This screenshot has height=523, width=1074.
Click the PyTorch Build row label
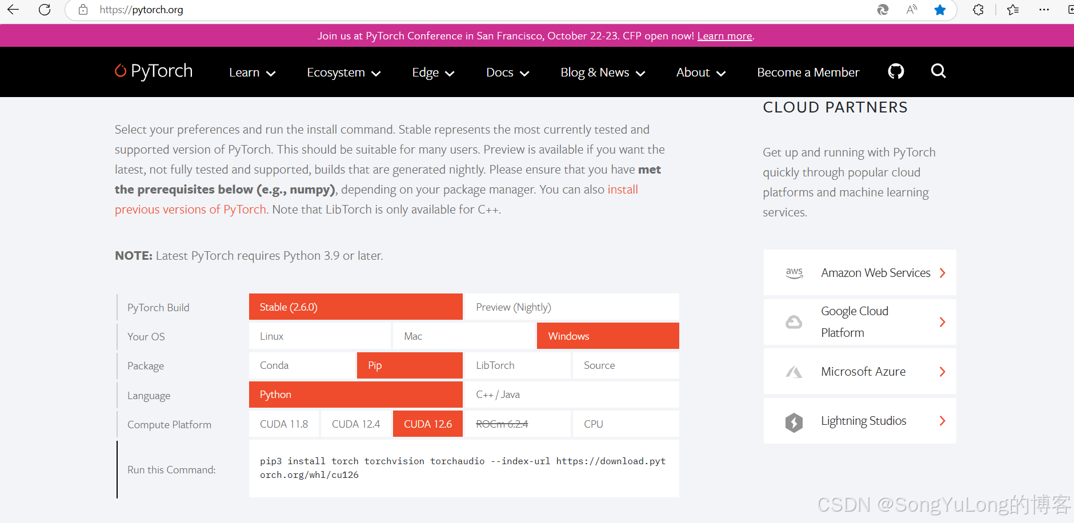pos(158,307)
